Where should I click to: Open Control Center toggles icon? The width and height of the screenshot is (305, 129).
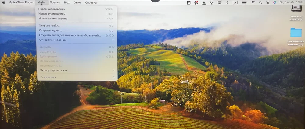tap(268, 2)
